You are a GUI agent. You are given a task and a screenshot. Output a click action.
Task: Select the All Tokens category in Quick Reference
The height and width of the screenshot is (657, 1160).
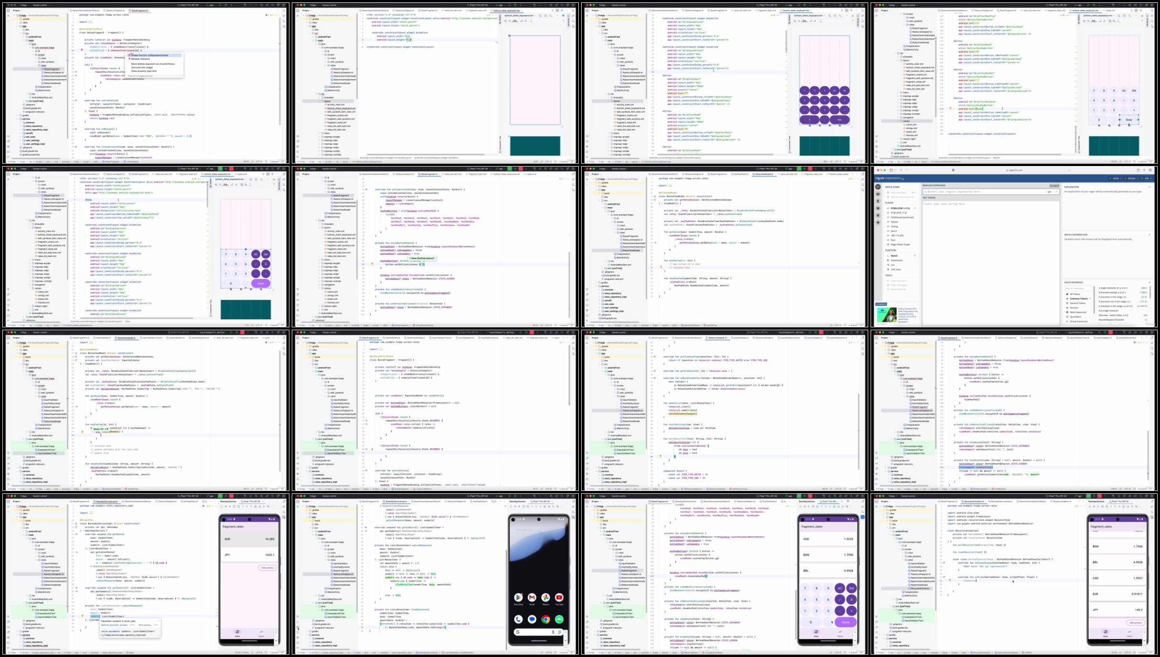click(x=1073, y=294)
